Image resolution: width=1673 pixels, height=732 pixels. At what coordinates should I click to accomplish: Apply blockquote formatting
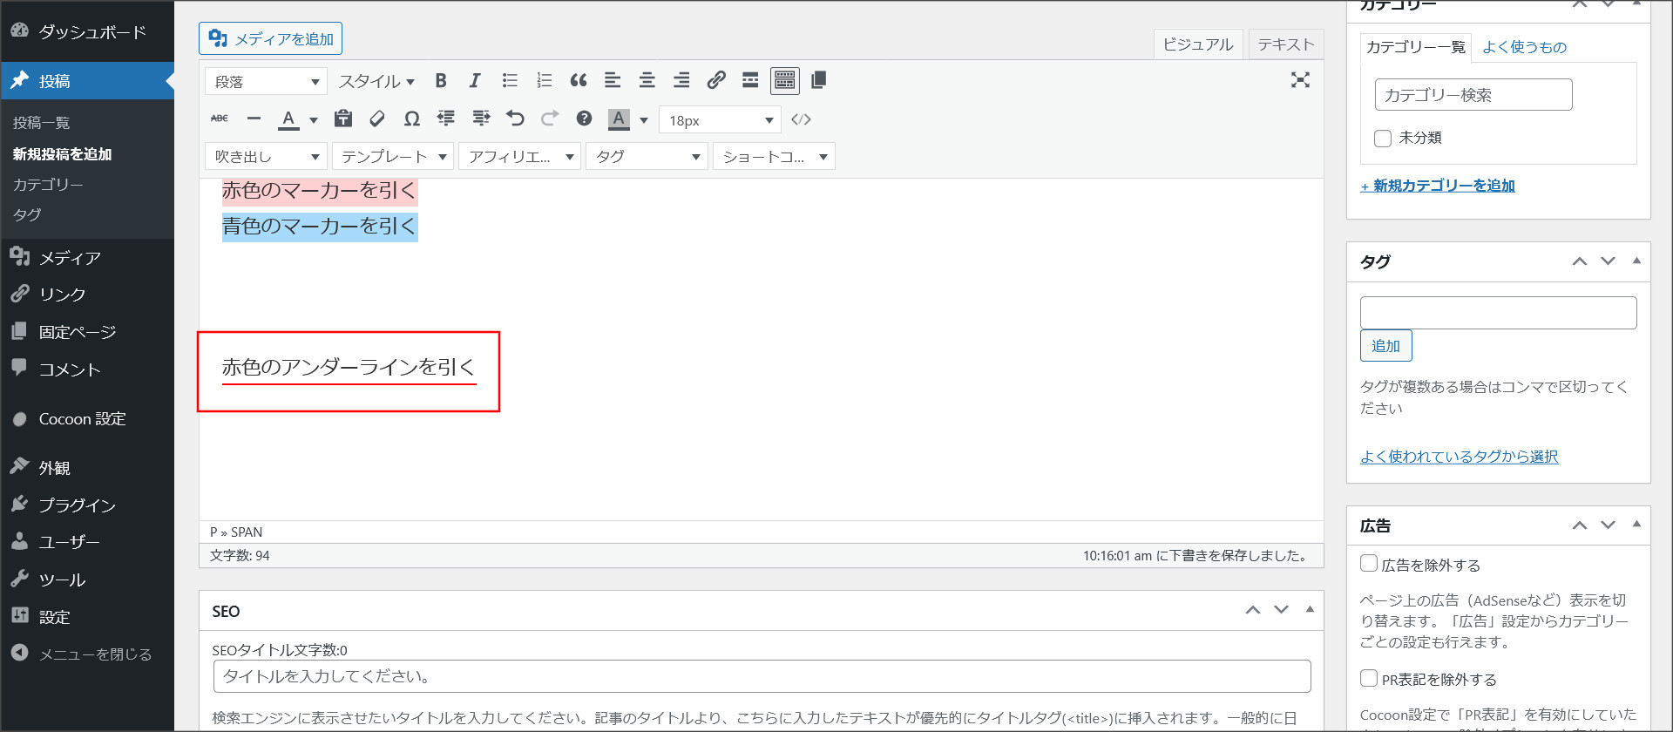pos(579,81)
